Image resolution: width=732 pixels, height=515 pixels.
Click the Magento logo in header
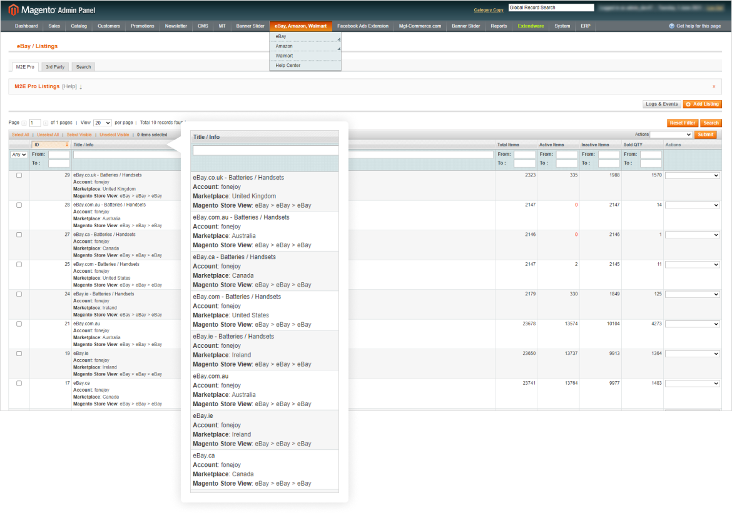point(13,10)
